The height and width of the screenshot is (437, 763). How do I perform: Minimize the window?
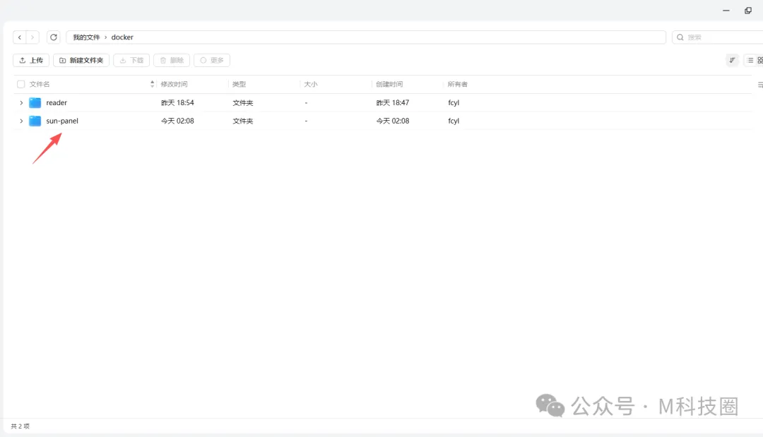coord(726,10)
